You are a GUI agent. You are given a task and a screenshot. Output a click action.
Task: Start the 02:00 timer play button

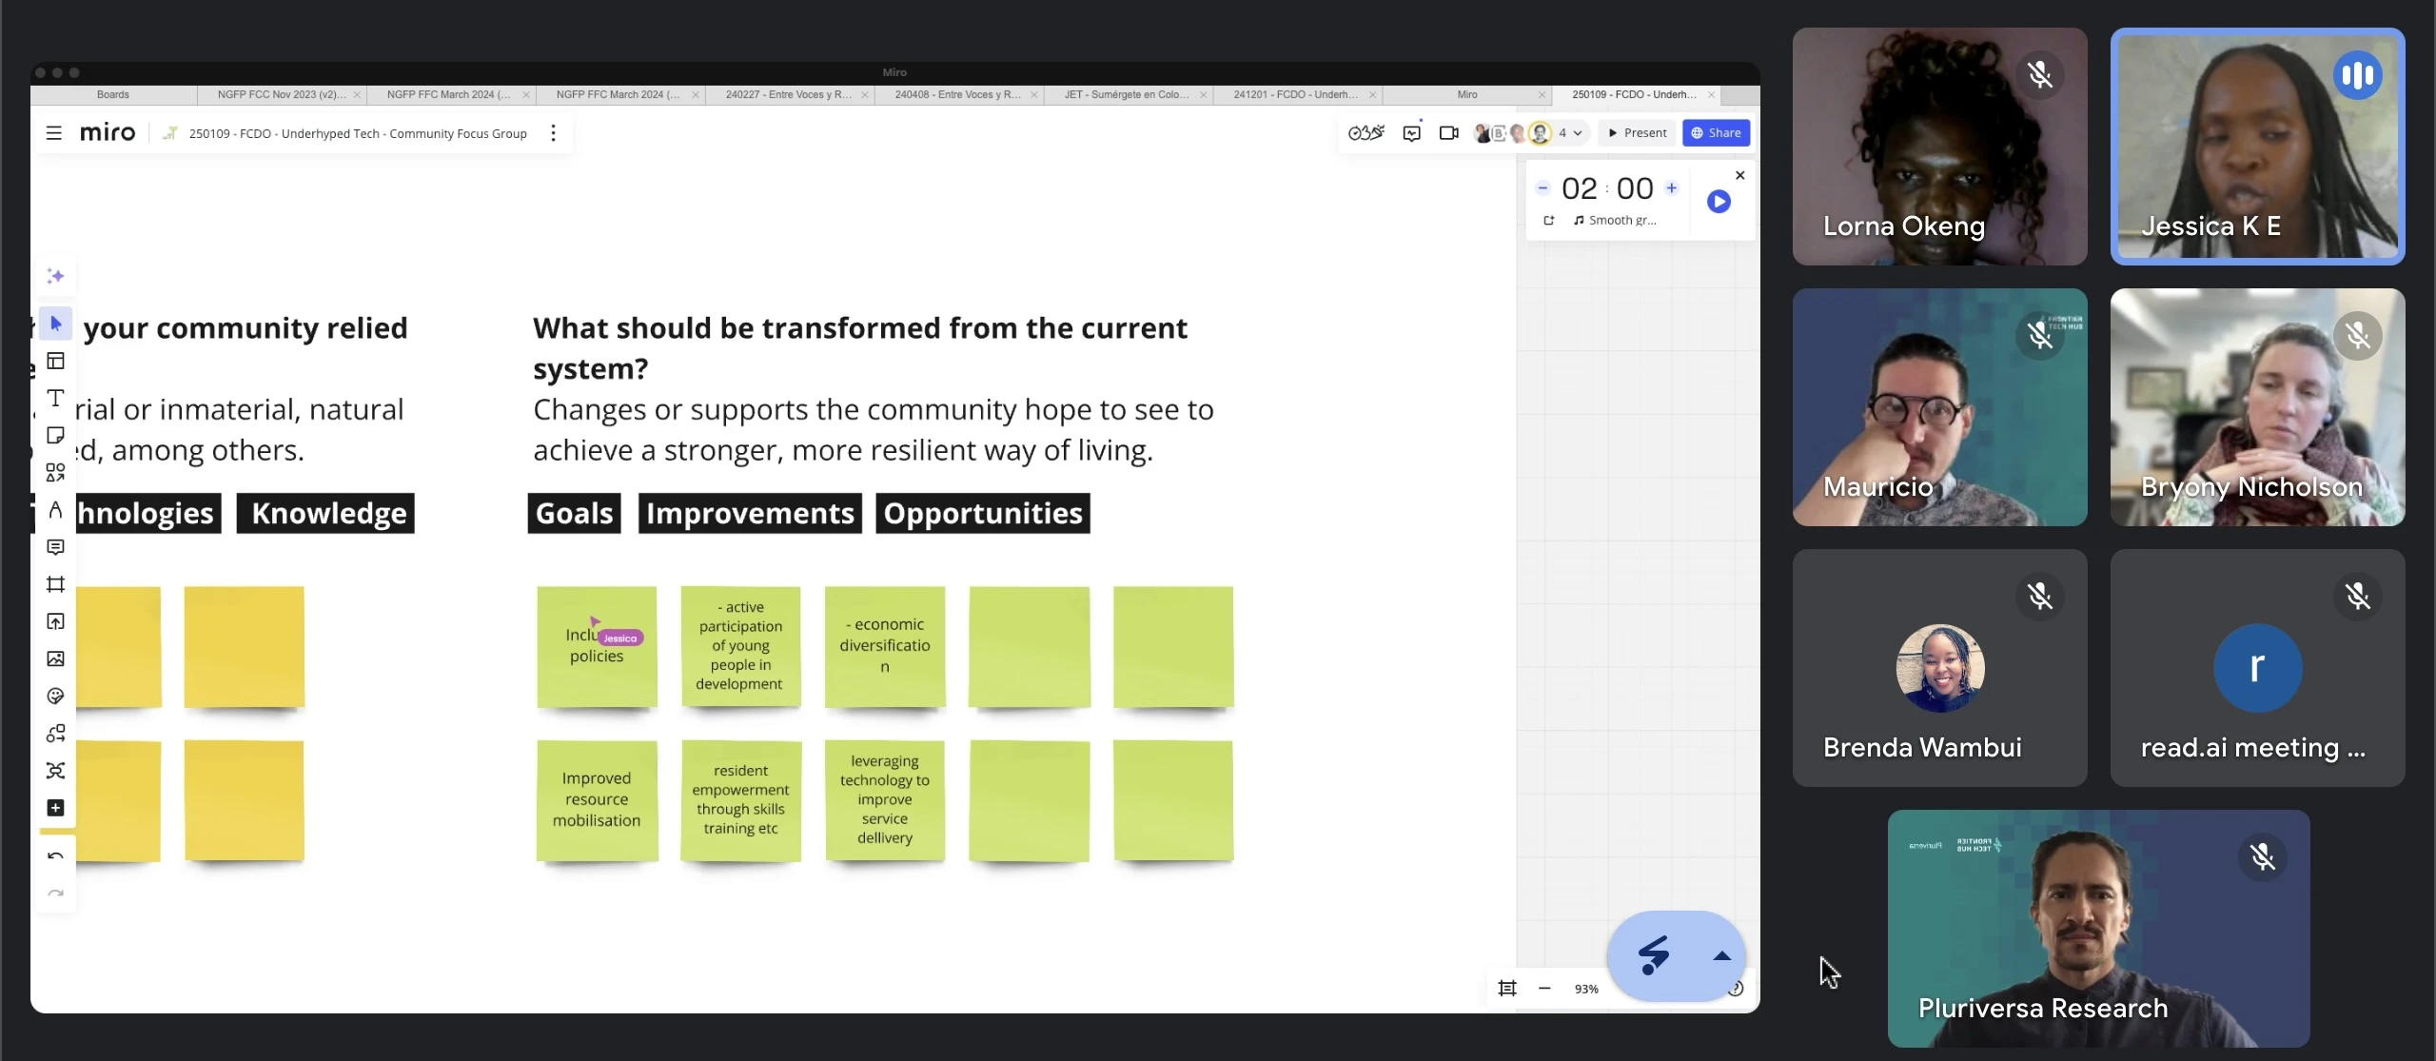coord(1718,202)
